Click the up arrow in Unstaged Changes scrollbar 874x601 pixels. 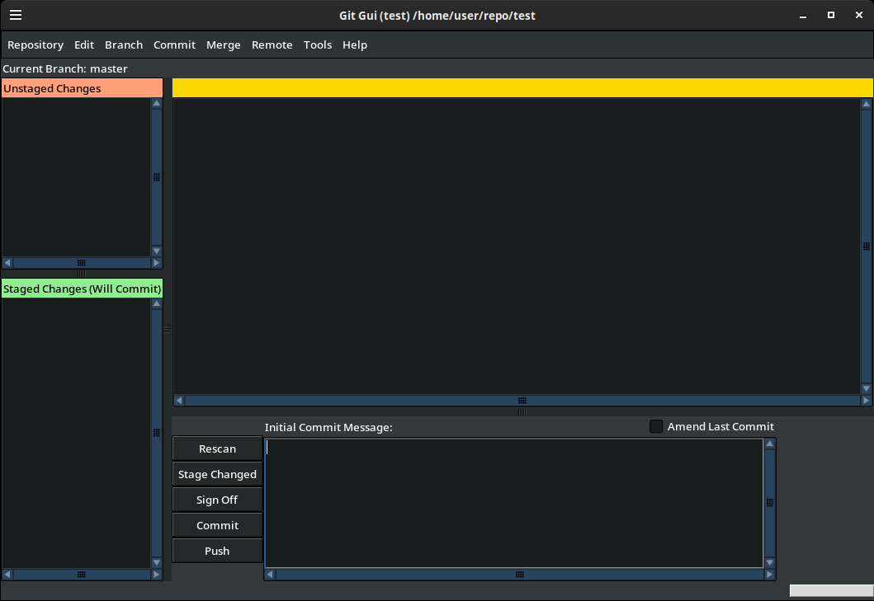coord(157,104)
